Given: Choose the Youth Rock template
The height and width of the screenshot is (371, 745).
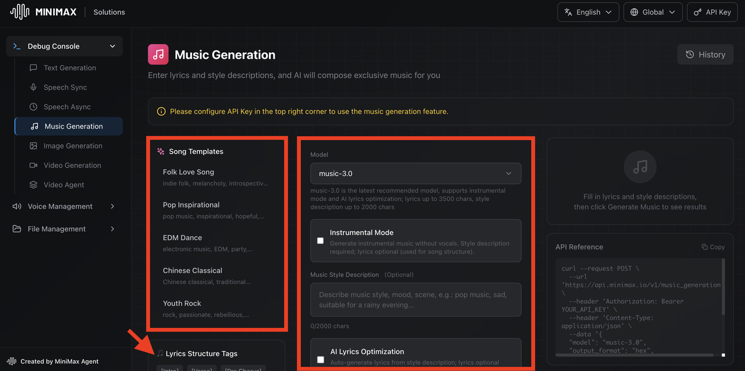Looking at the screenshot, I should point(216,309).
